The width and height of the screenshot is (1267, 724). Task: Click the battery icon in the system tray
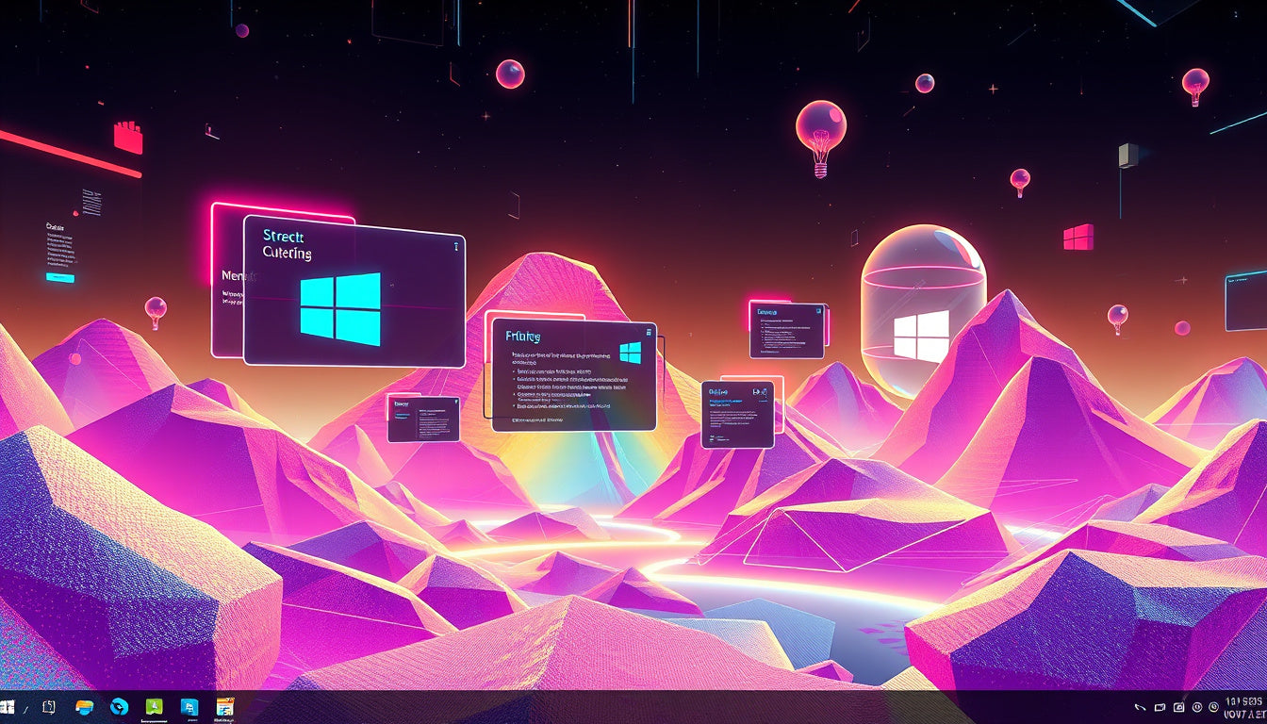(1160, 708)
